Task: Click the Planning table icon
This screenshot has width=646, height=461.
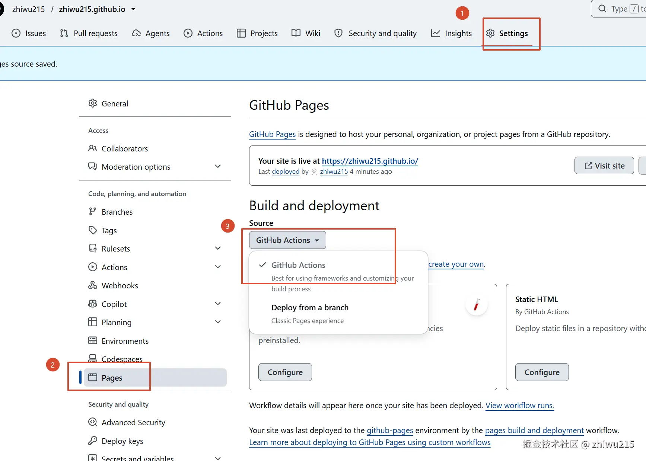Action: [93, 322]
